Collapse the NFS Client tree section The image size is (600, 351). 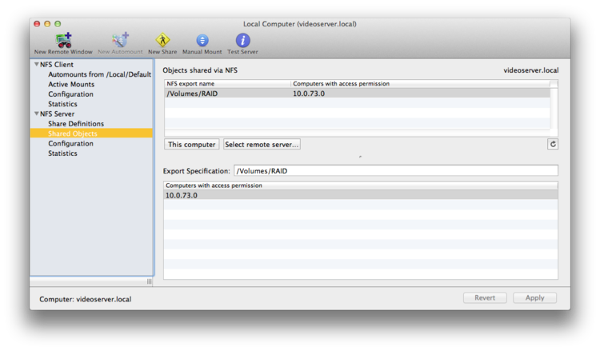point(37,64)
